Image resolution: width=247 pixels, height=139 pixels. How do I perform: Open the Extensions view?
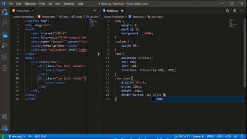tap(5, 57)
